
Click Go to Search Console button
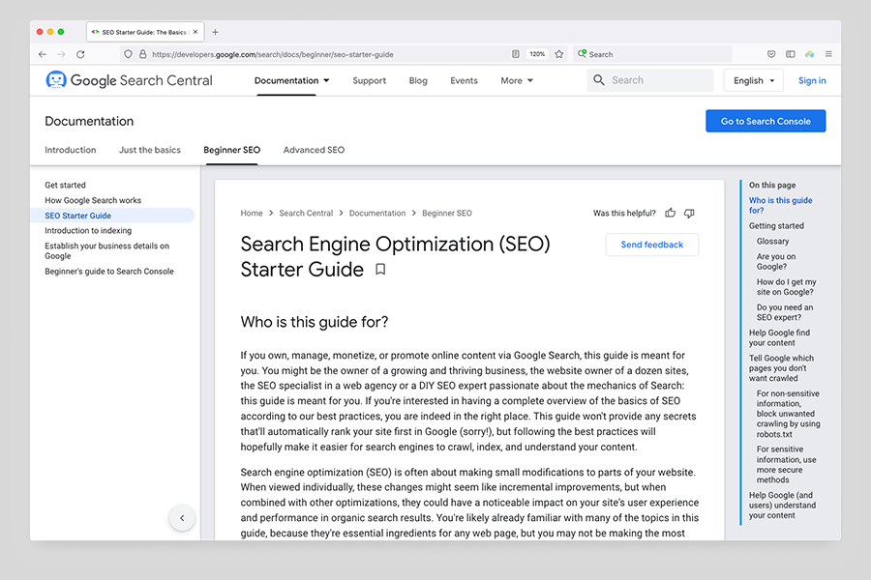point(766,121)
